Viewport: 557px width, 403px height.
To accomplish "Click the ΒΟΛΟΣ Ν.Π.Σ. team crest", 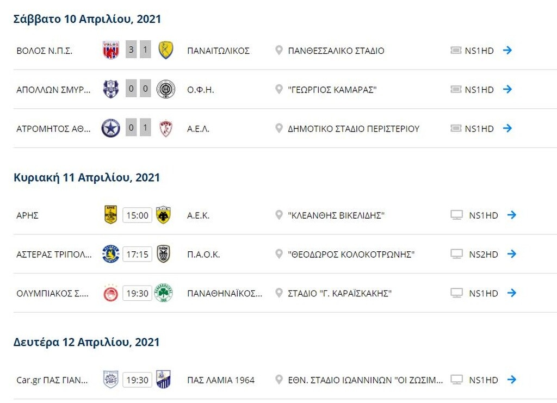I will coord(110,50).
